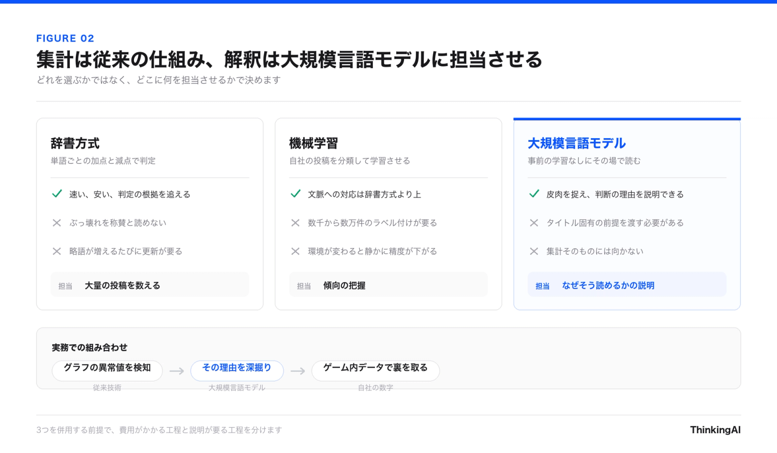Click the arrow after グラフの異常値を検知
This screenshot has height=453, width=777.
tap(177, 371)
